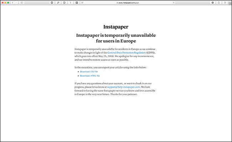Click the Instapaper title heading
Image resolution: width=232 pixels, height=142 pixels.
click(x=116, y=27)
